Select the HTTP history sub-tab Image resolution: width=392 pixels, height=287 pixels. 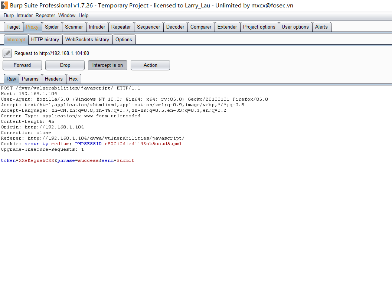(45, 39)
